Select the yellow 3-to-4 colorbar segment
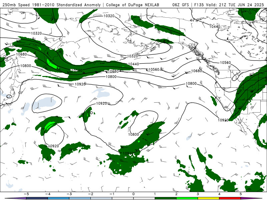Image resolution: width=267 pixels, height=200 pixels. coord(209,198)
